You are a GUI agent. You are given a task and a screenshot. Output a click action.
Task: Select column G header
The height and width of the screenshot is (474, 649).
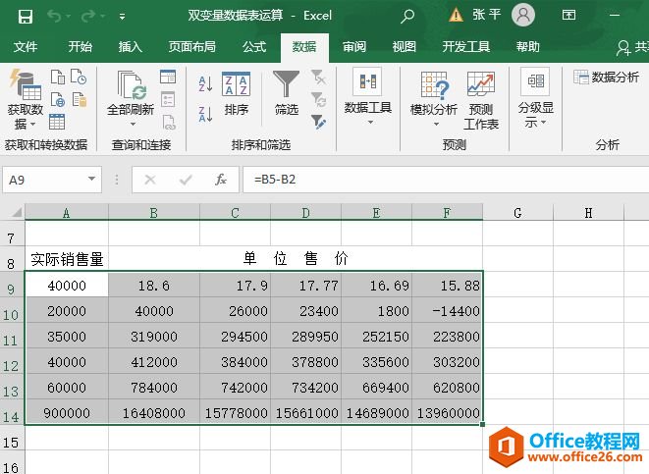[517, 213]
